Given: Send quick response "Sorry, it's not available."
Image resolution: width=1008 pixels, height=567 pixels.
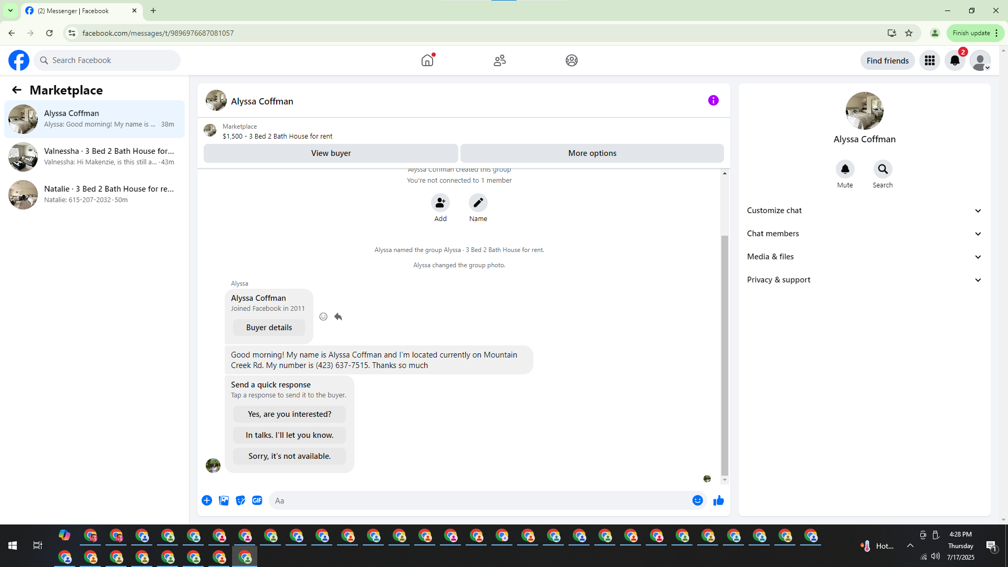Looking at the screenshot, I should pyautogui.click(x=289, y=456).
